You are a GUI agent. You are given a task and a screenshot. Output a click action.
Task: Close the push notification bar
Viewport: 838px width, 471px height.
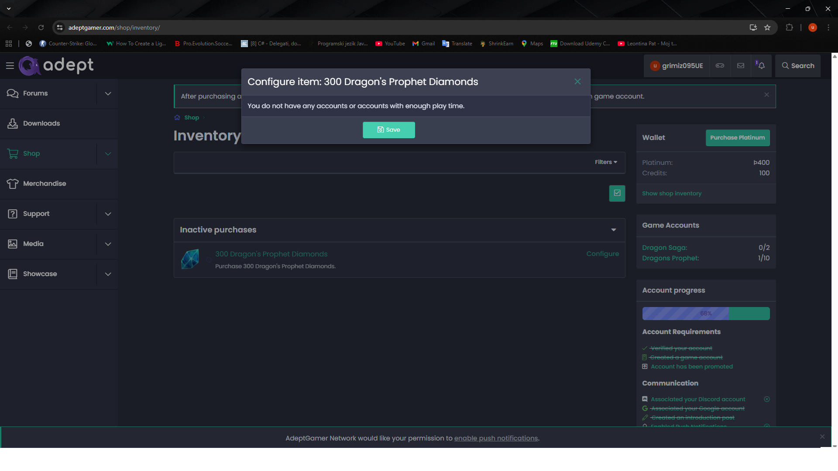(822, 437)
